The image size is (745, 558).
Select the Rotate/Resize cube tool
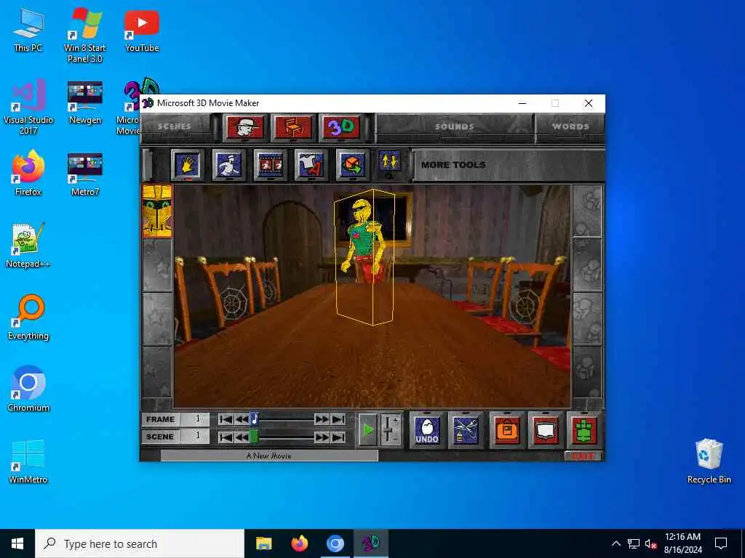(x=352, y=165)
